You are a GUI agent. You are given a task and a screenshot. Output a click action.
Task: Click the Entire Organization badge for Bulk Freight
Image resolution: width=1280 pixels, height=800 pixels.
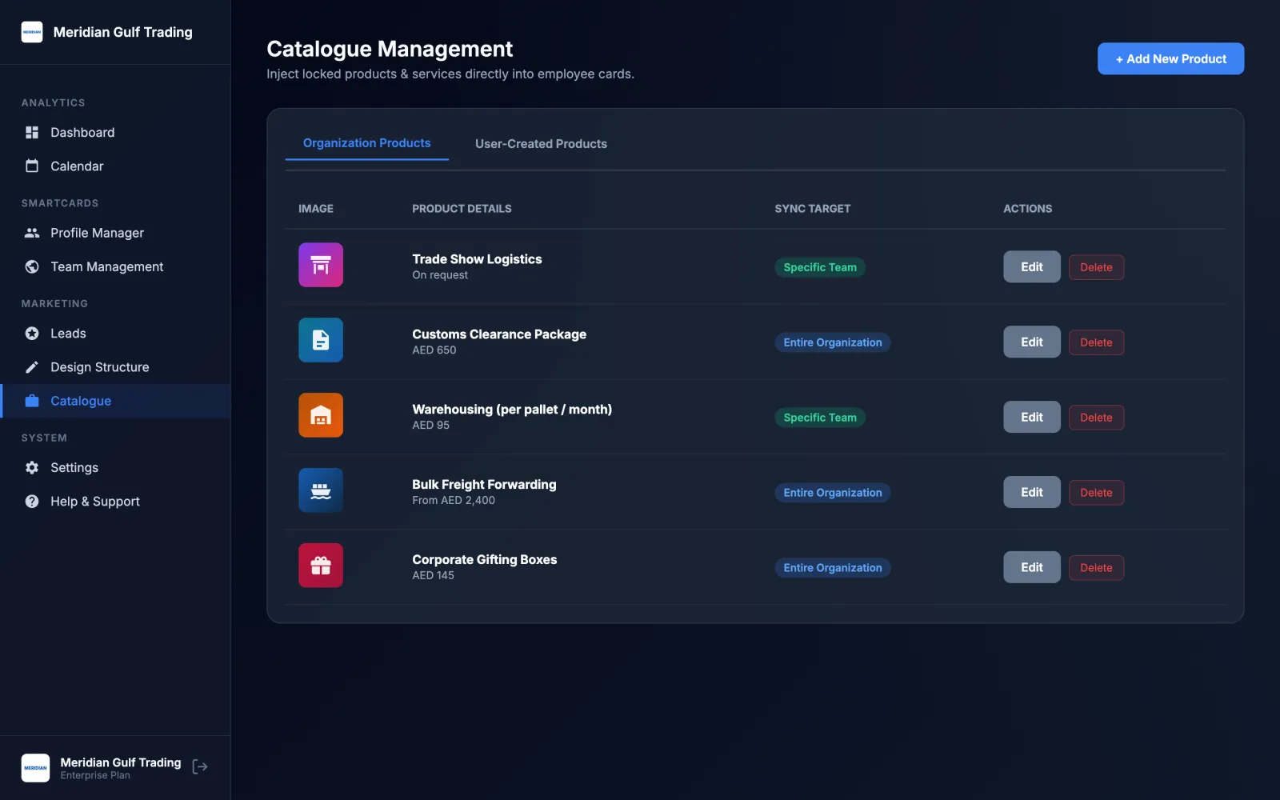833,494
